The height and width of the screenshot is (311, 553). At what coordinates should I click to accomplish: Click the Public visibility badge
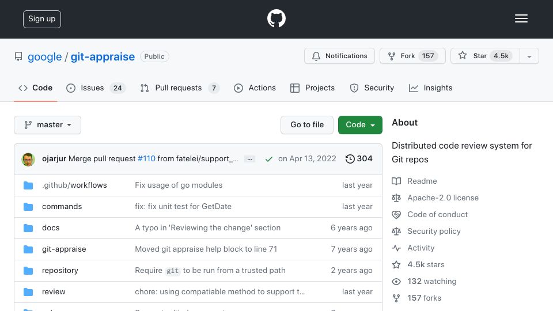pos(154,56)
